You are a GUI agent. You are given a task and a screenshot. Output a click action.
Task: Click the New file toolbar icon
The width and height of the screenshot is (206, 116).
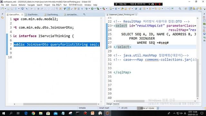click(x=3, y=9)
